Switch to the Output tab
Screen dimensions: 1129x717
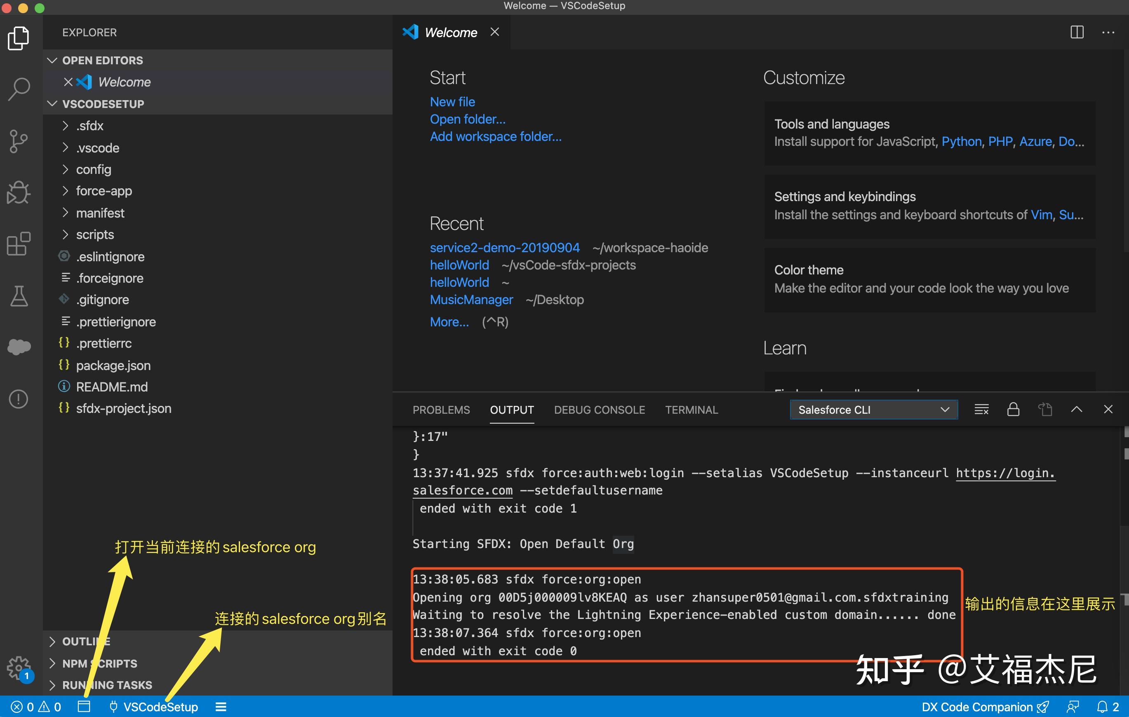tap(512, 410)
